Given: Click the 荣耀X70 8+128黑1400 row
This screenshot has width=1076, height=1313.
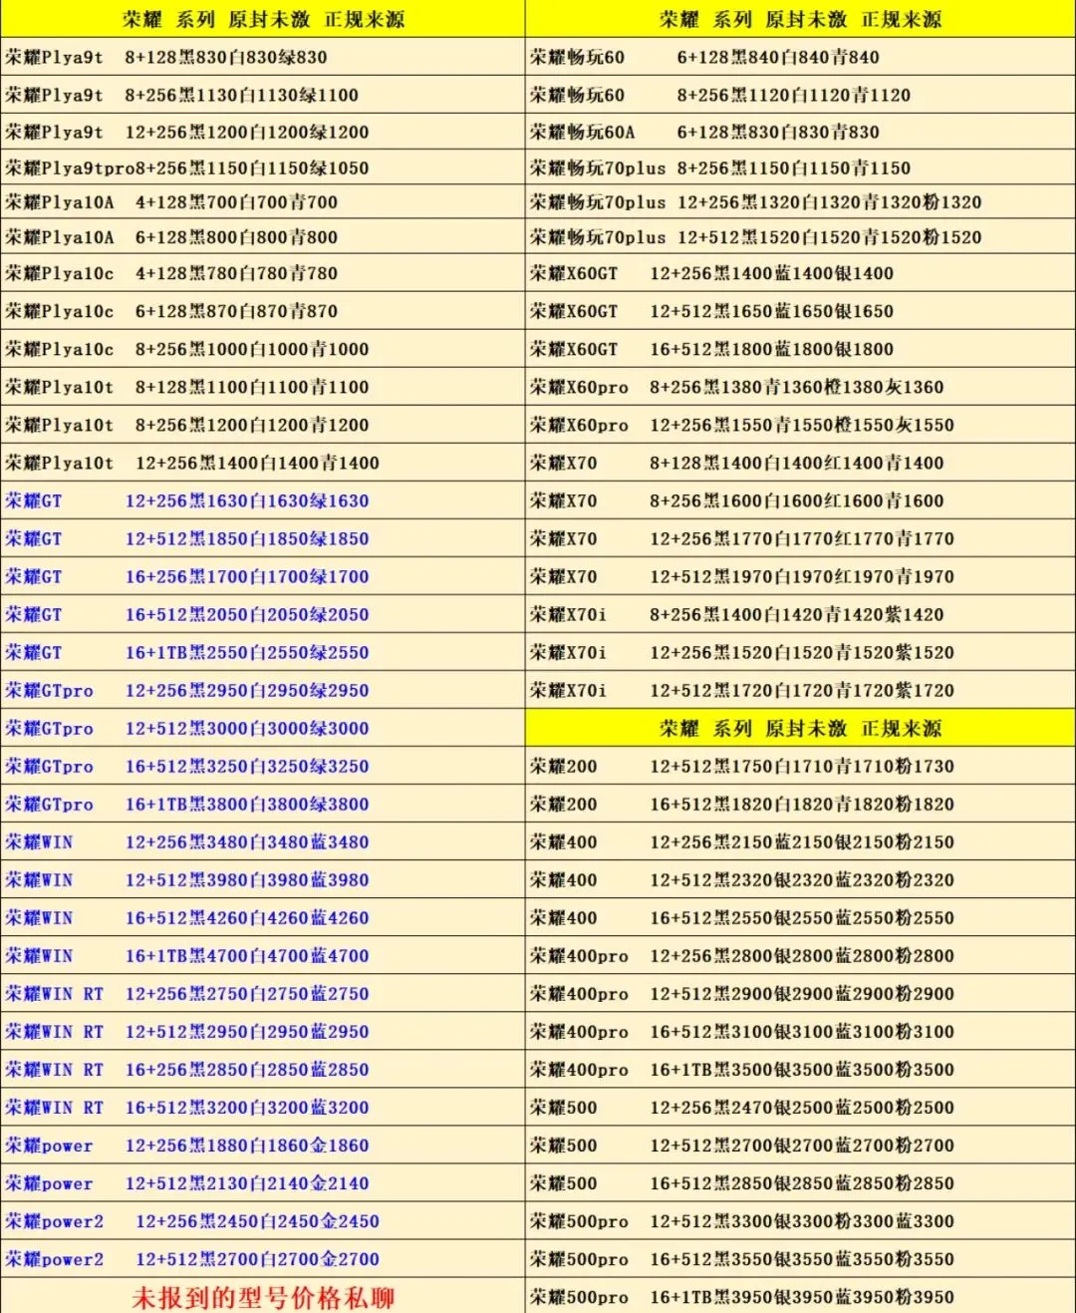Looking at the screenshot, I should tap(800, 463).
